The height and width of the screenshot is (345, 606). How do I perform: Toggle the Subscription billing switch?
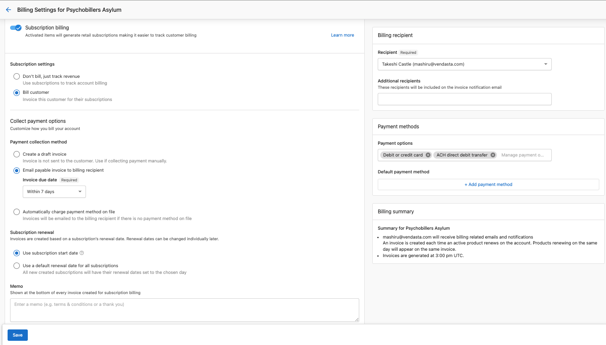[x=16, y=28]
